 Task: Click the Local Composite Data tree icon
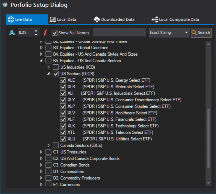(x=155, y=19)
